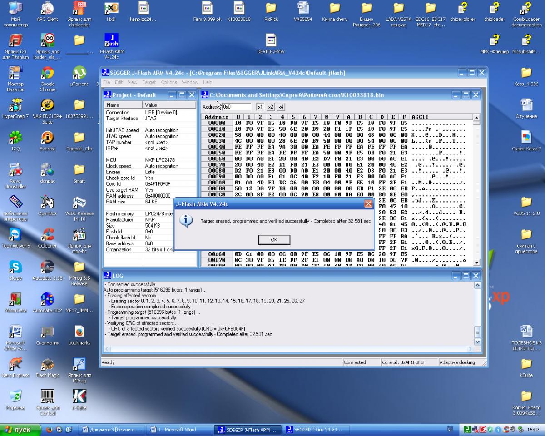The width and height of the screenshot is (545, 436).
Task: Open the DEVICE.FMW desktop file
Action: (271, 41)
